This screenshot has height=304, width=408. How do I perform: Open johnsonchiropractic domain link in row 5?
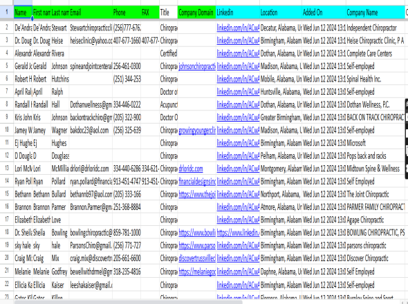click(197, 66)
